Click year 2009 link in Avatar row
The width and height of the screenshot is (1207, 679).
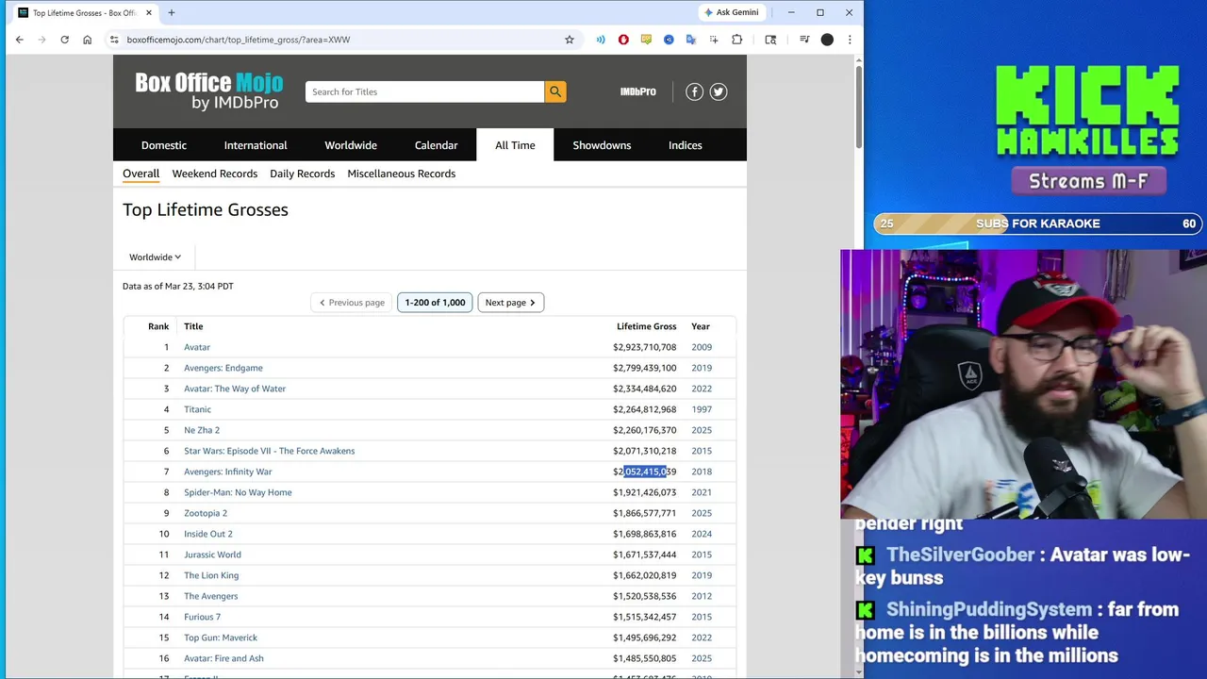point(702,347)
